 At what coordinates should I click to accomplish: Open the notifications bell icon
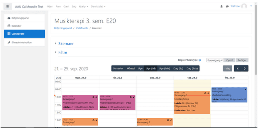pos(222,7)
